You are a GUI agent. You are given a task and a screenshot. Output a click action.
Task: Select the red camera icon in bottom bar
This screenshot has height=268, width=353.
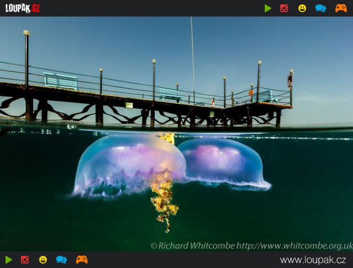click(x=25, y=260)
